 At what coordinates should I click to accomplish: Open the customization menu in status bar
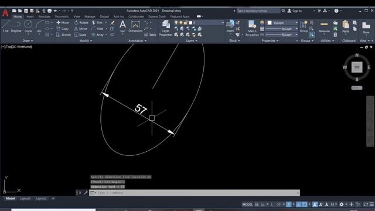coord(372,205)
